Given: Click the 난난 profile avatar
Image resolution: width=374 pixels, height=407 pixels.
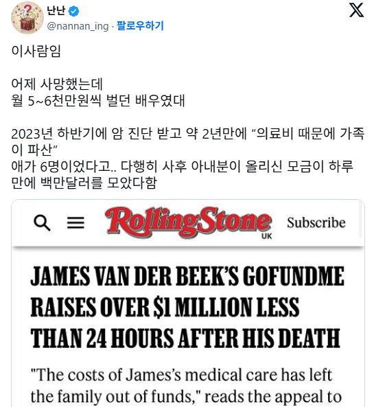Looking at the screenshot, I should [x=27, y=18].
